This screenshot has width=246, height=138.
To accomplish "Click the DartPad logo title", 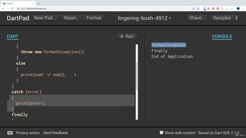I will [18, 18].
